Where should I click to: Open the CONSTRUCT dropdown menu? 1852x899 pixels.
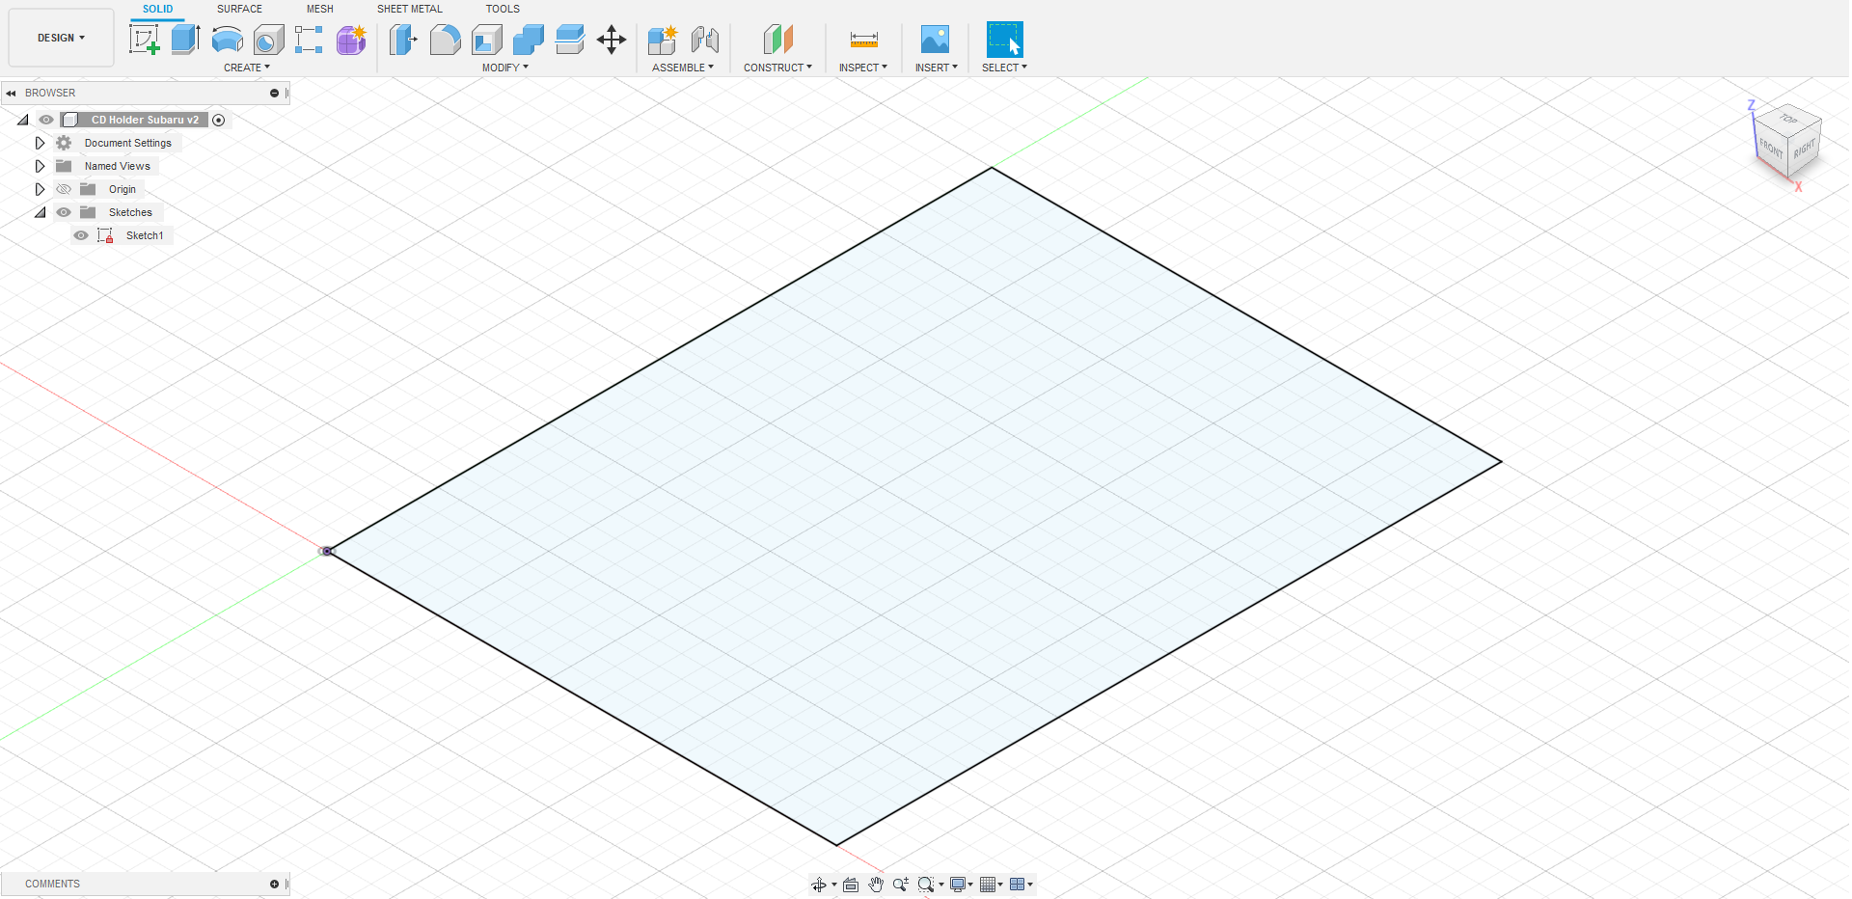(777, 68)
